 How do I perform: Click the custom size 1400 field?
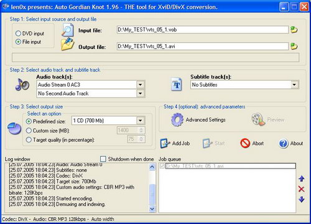128,130
